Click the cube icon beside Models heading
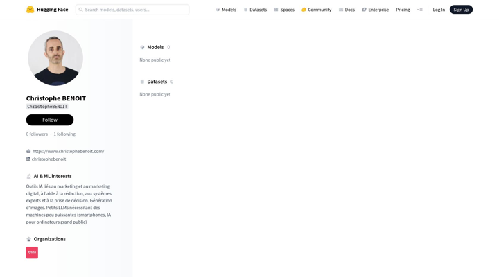Screen dimensions: 499x277 (142, 47)
